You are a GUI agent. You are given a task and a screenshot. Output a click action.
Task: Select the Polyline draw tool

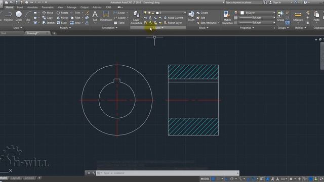tap(8, 16)
